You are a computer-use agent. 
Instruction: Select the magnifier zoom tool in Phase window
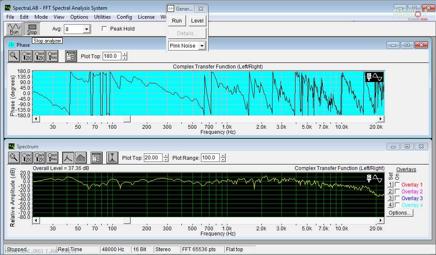click(14, 56)
